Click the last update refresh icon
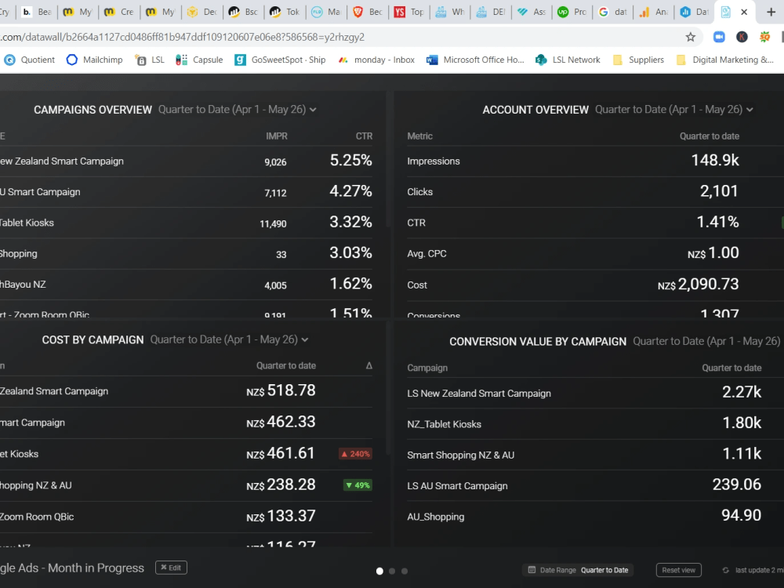Image resolution: width=784 pixels, height=588 pixels. point(725,570)
